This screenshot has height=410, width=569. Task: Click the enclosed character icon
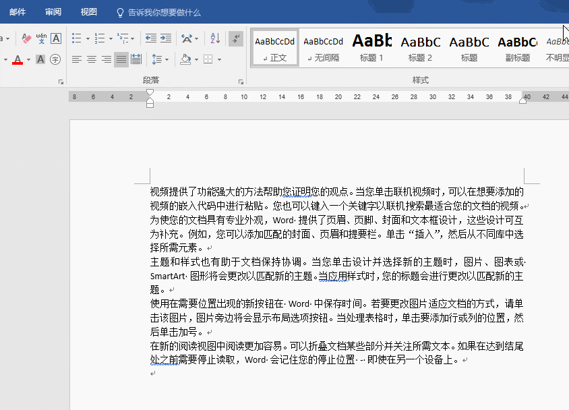tap(56, 59)
